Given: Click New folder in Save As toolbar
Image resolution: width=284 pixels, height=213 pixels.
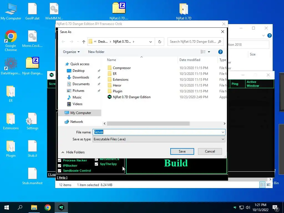Looking at the screenshot, I should [x=96, y=52].
